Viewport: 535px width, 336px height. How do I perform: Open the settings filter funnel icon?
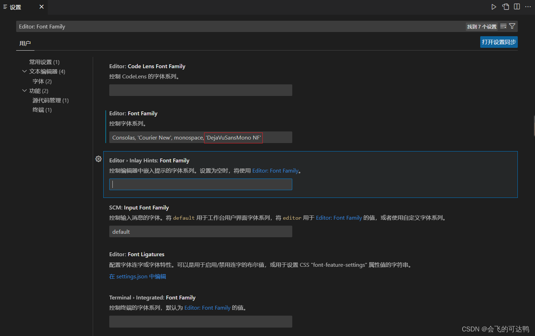512,26
